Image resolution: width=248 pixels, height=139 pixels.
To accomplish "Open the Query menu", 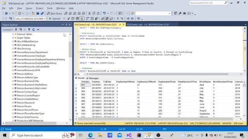I will pos(29,8).
